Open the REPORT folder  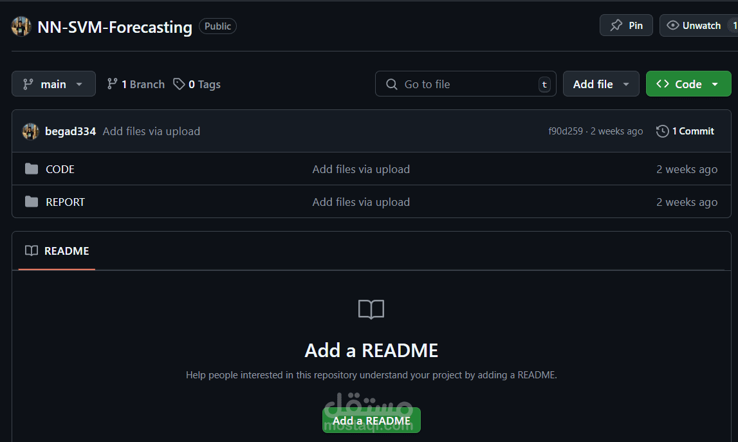pyautogui.click(x=66, y=203)
